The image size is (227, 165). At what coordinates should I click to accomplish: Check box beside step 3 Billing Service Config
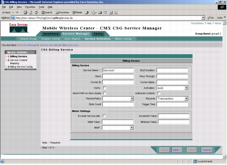click(x=6, y=67)
